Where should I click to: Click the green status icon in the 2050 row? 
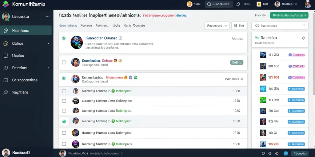pos(113,121)
